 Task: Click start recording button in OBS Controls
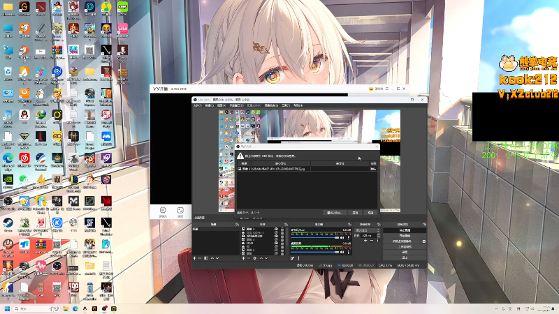click(405, 236)
